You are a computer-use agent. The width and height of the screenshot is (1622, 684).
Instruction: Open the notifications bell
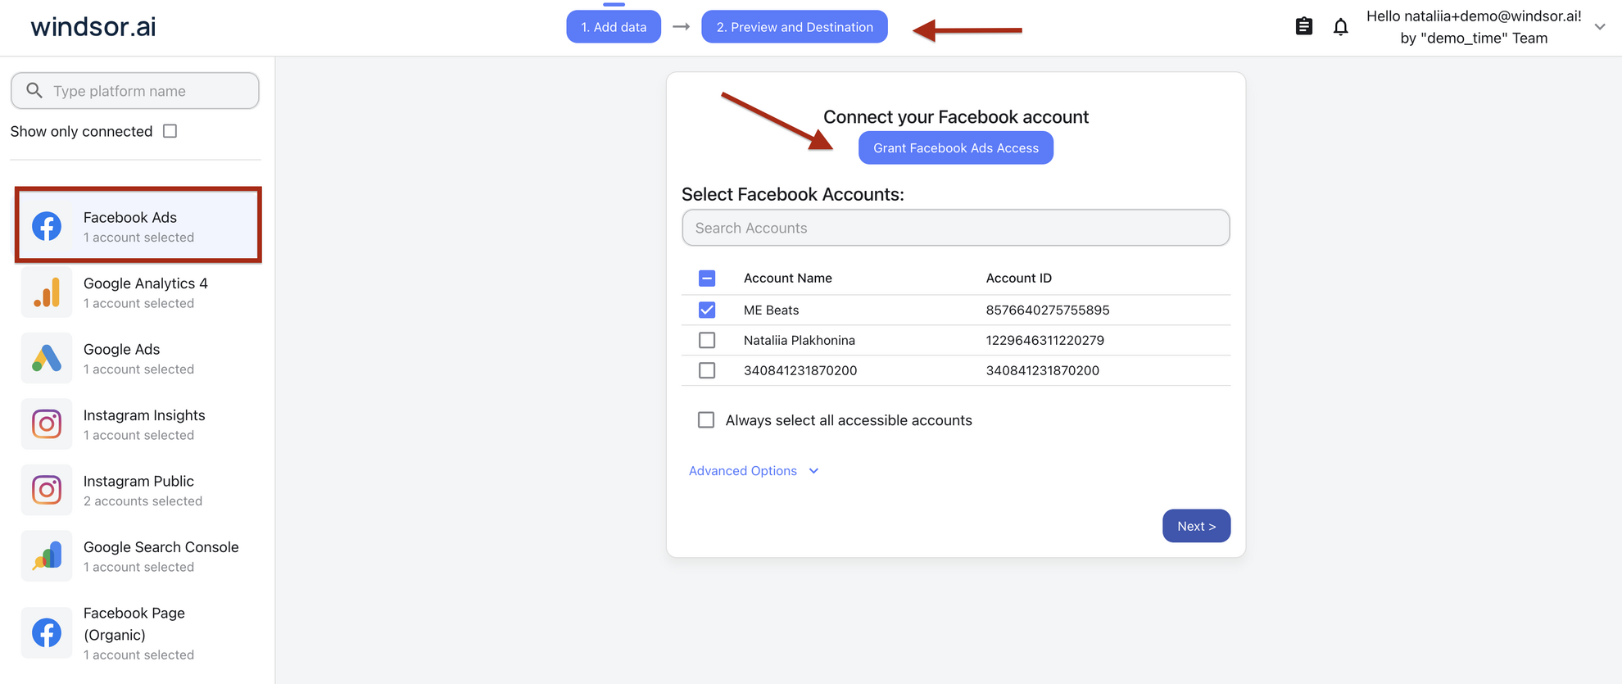tap(1340, 27)
